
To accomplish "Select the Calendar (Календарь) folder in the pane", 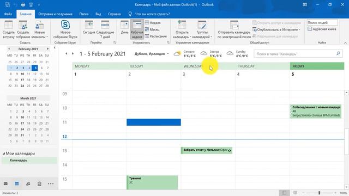I will coord(29,160).
